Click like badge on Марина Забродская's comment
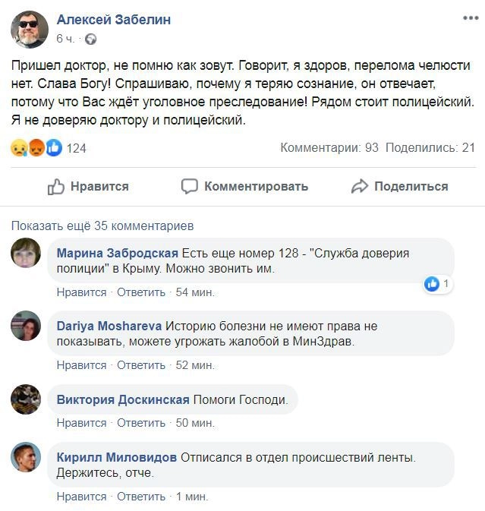Screen dimensions: 485x511 click(433, 284)
